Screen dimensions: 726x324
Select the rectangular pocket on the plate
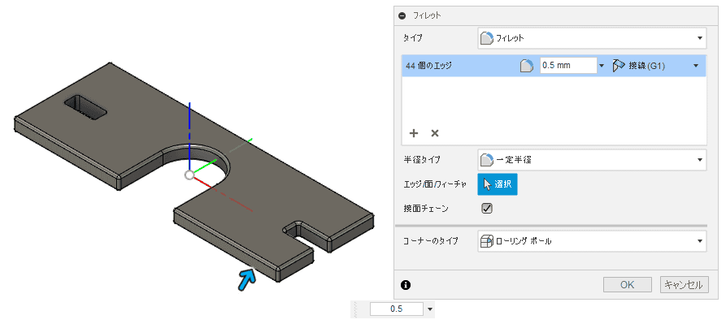pos(86,108)
